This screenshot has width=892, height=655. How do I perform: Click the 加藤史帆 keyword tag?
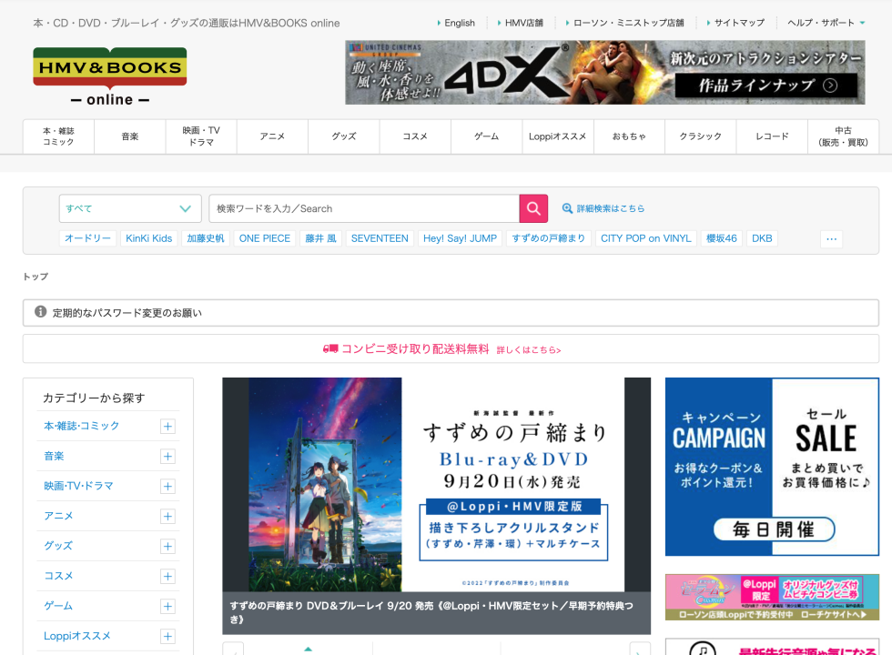click(206, 238)
